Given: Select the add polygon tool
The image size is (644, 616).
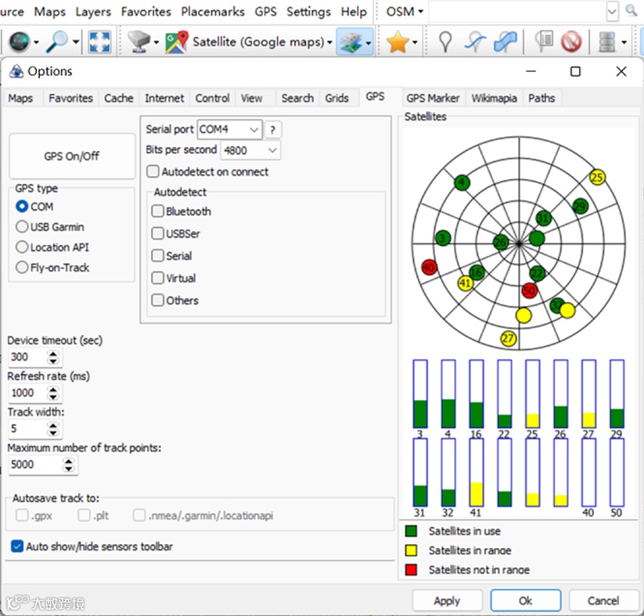Looking at the screenshot, I should click(x=505, y=41).
